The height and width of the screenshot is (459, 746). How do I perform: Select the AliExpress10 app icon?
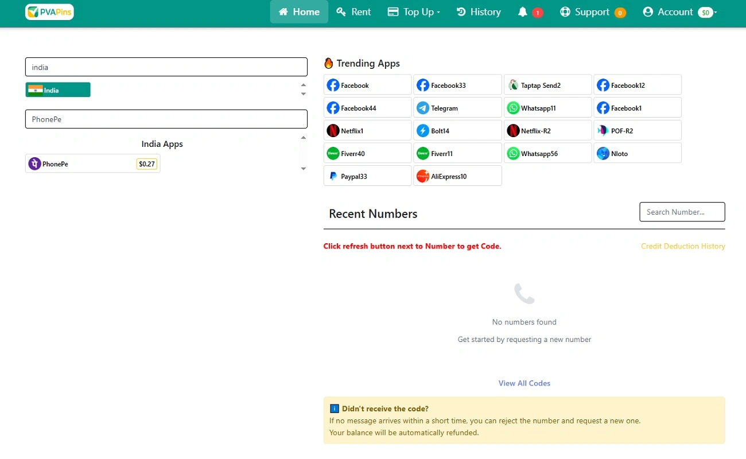[423, 176]
